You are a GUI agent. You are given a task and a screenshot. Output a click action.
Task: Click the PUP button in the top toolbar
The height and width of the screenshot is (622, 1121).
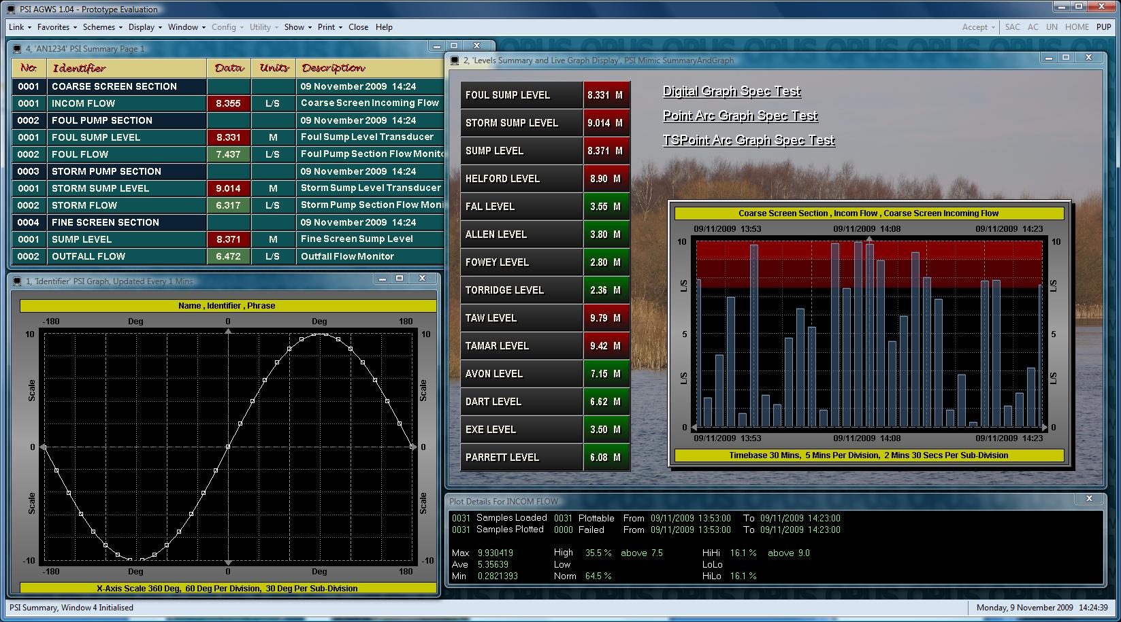coord(1103,27)
